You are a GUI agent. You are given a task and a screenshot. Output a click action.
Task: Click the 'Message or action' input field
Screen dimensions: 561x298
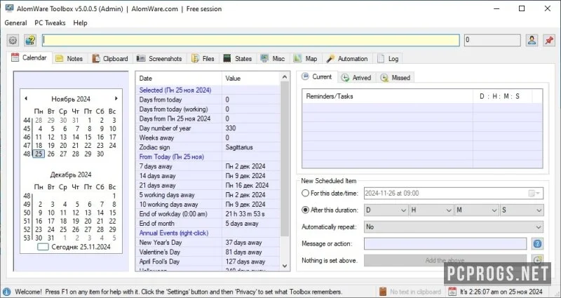(x=445, y=244)
